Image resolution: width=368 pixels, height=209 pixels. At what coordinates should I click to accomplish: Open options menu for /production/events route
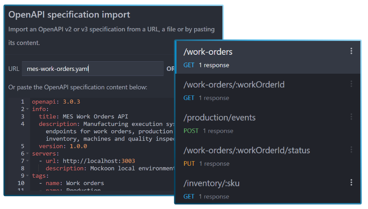pos(351,117)
